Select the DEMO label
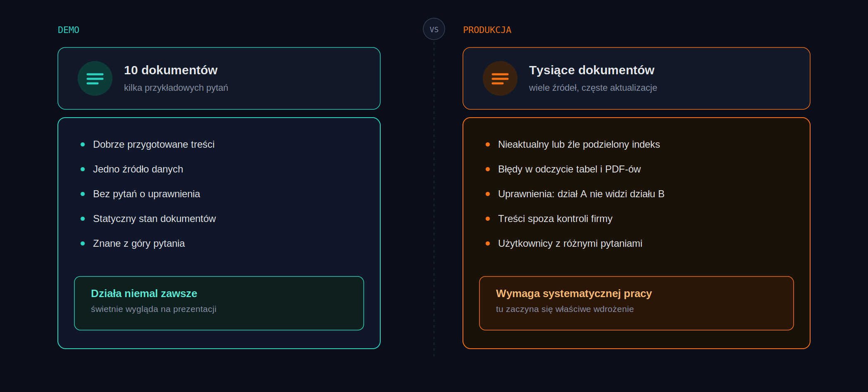The height and width of the screenshot is (392, 868). [x=69, y=30]
